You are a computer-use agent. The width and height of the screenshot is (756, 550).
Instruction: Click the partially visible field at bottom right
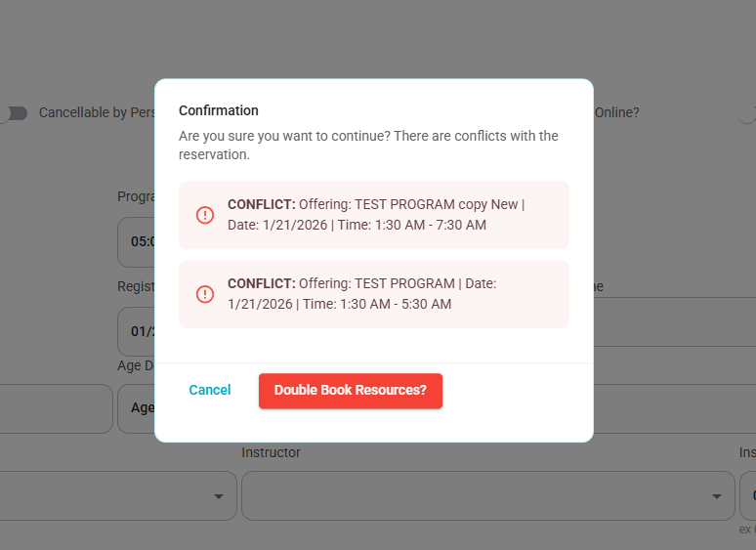(x=748, y=496)
